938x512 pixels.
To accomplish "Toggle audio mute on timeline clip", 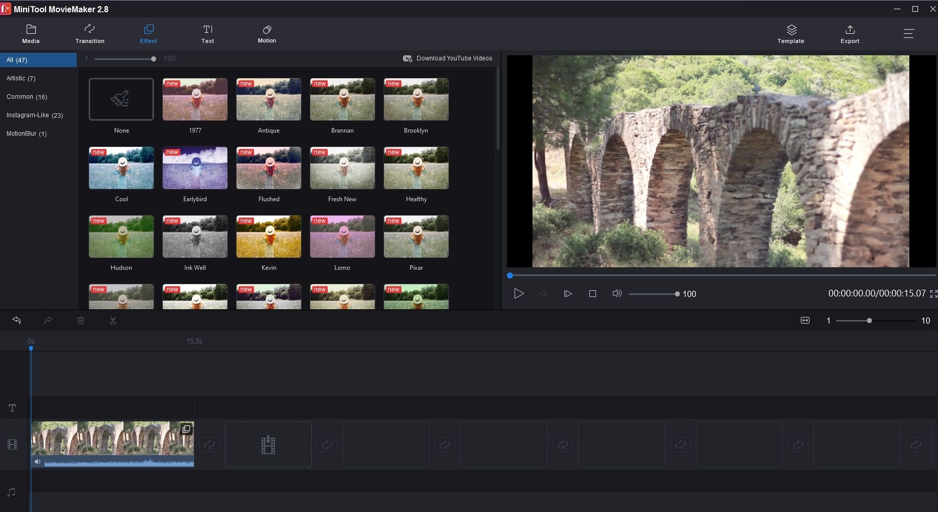I will pyautogui.click(x=37, y=462).
